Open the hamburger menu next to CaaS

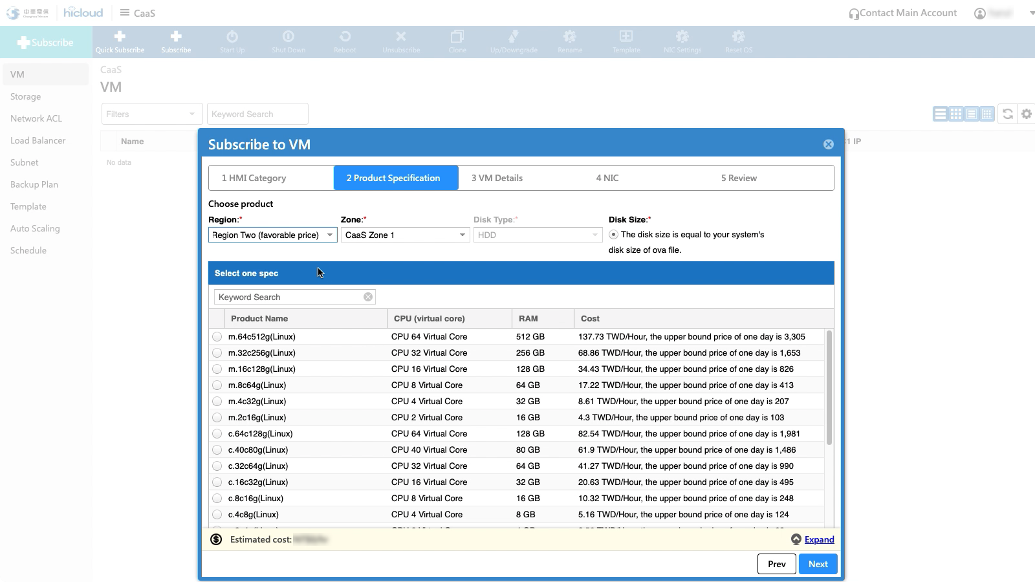[125, 13]
